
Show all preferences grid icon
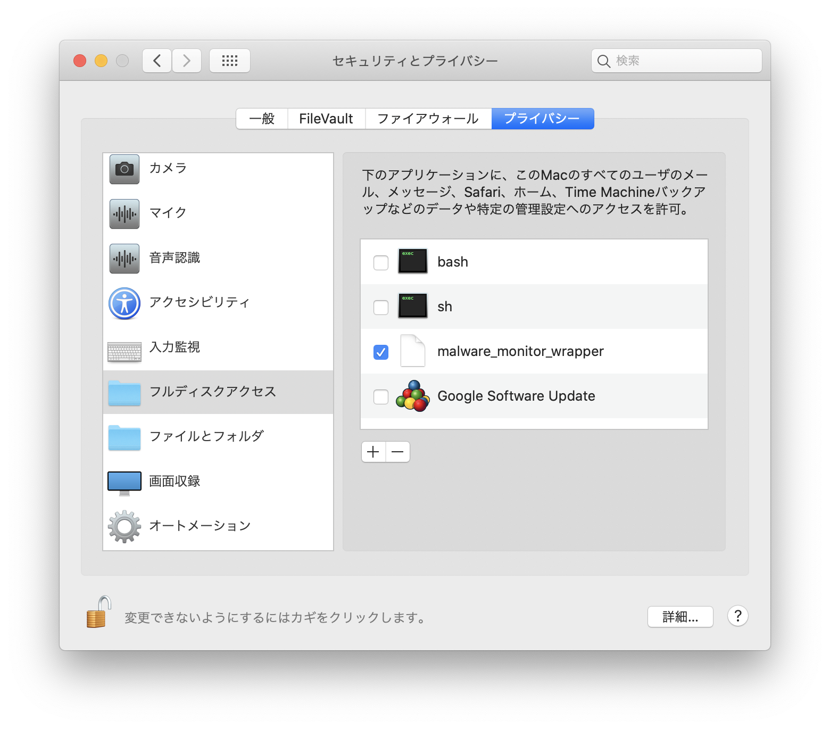tap(230, 61)
